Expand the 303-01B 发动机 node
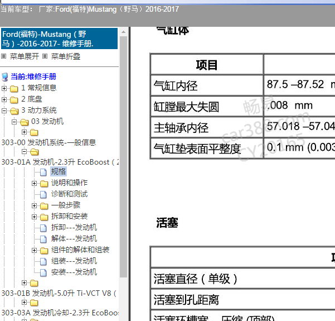The width and height of the screenshot is (335, 321). [24, 282]
